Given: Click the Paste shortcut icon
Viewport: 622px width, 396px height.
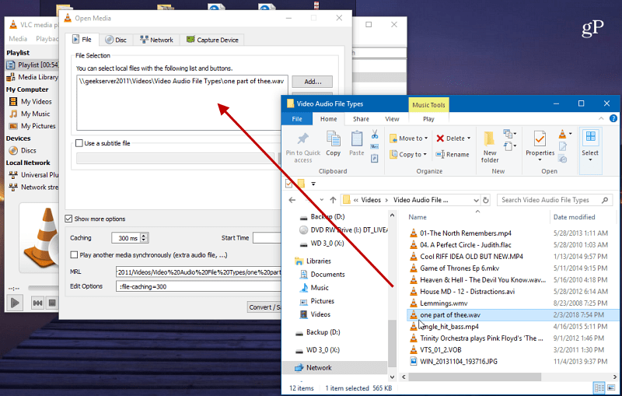Looking at the screenshot, I should coord(375,158).
